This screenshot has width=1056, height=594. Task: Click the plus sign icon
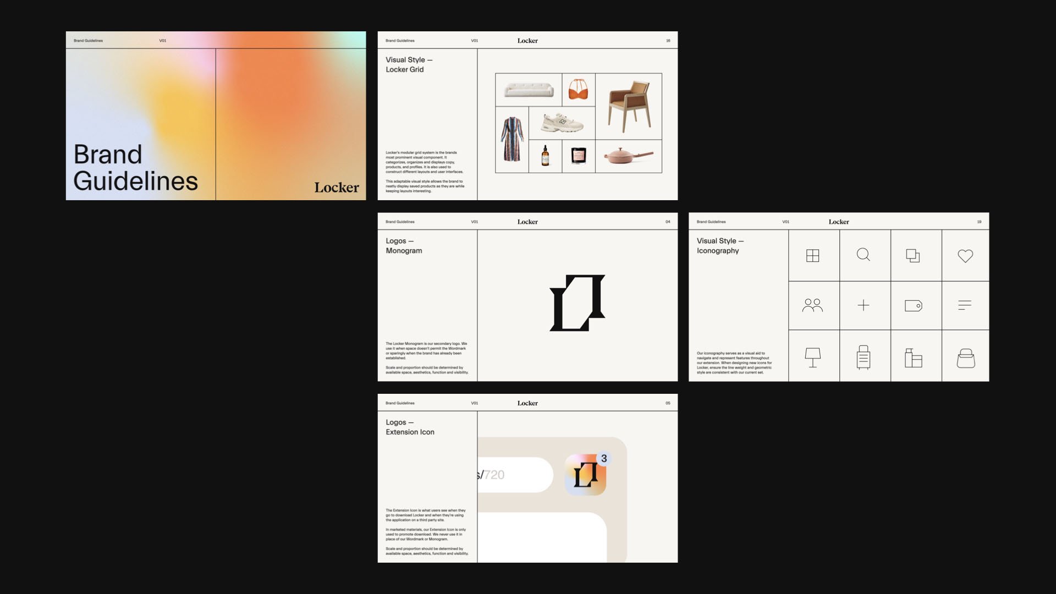(x=864, y=305)
